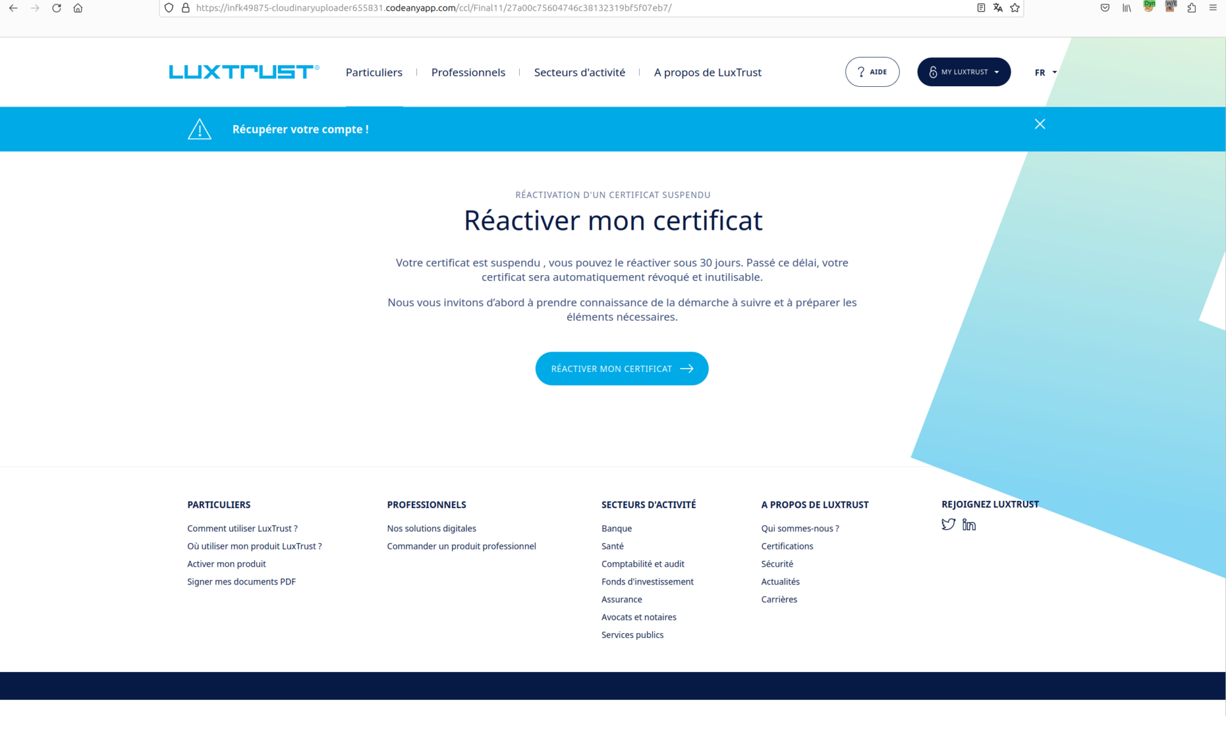Open the Assurance link
Screen dimensions: 1226x730
coord(622,600)
